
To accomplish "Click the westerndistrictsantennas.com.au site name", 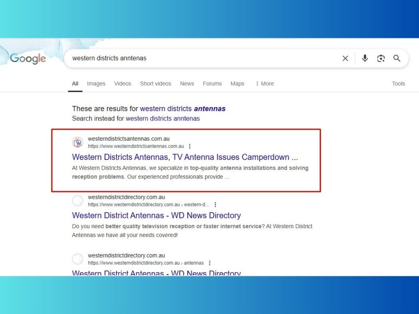I will click(129, 139).
